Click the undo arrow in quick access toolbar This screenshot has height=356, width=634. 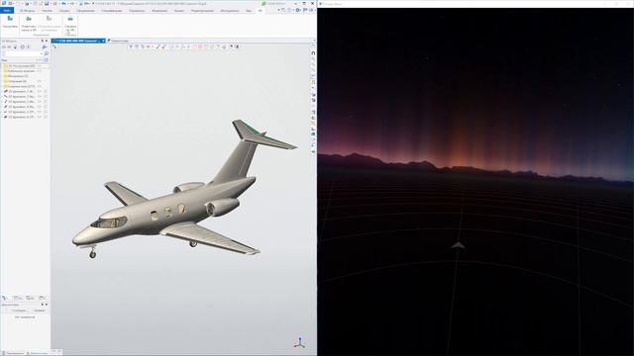pos(63,4)
